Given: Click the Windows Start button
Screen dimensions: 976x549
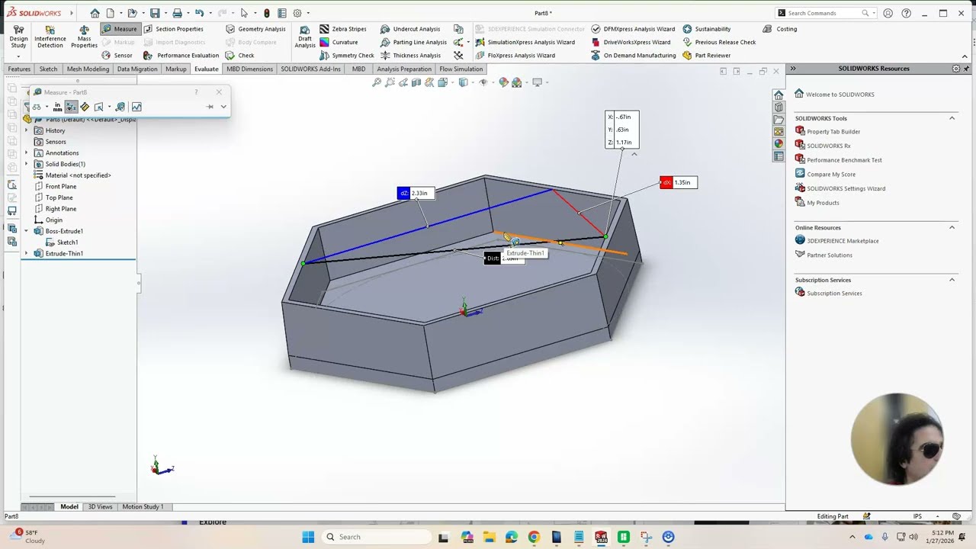Looking at the screenshot, I should coord(308,537).
